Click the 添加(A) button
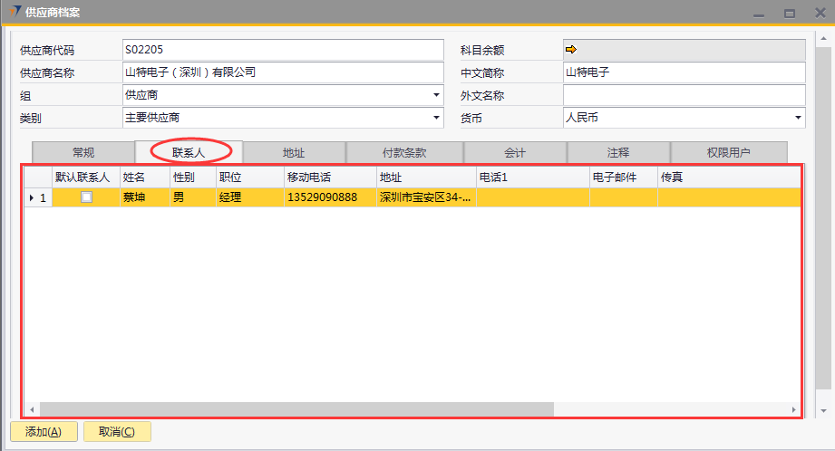This screenshot has height=451, width=835. click(x=44, y=432)
